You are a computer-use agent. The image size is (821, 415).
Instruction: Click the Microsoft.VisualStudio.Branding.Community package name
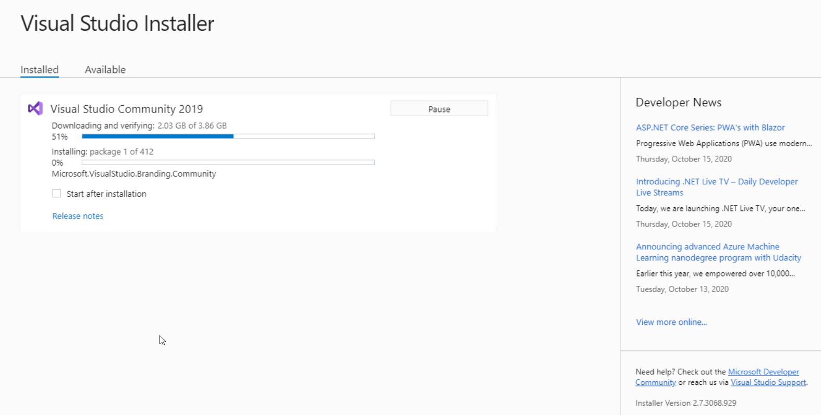[133, 174]
